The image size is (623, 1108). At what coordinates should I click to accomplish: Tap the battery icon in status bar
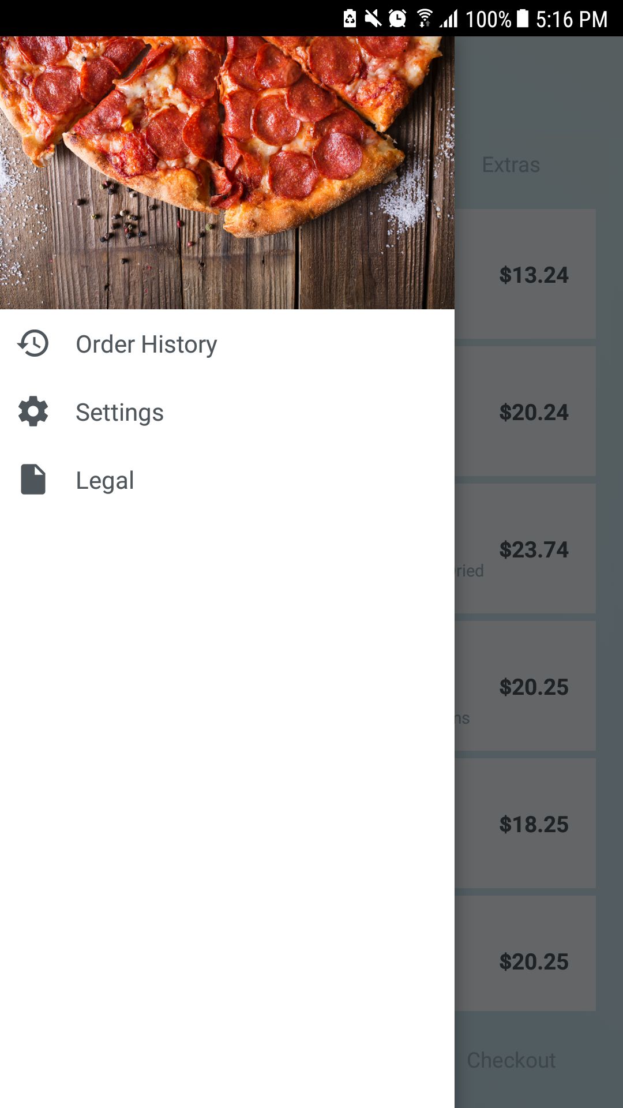pos(523,18)
